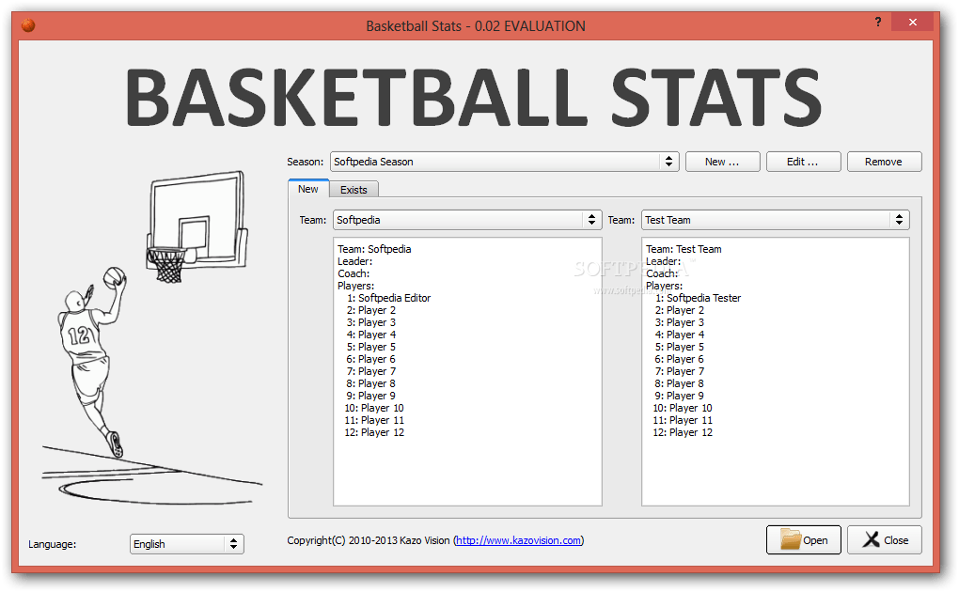Open the kazovision.com website link
959x592 pixels.
tap(518, 539)
